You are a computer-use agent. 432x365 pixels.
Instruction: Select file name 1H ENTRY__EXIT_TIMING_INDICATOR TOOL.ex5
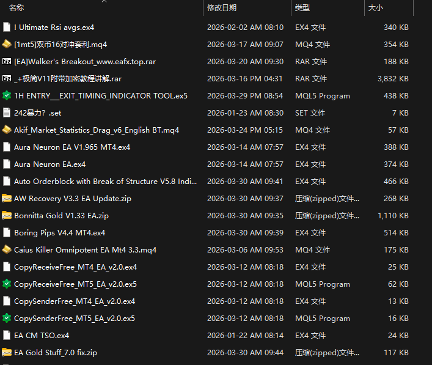pyautogui.click(x=101, y=95)
